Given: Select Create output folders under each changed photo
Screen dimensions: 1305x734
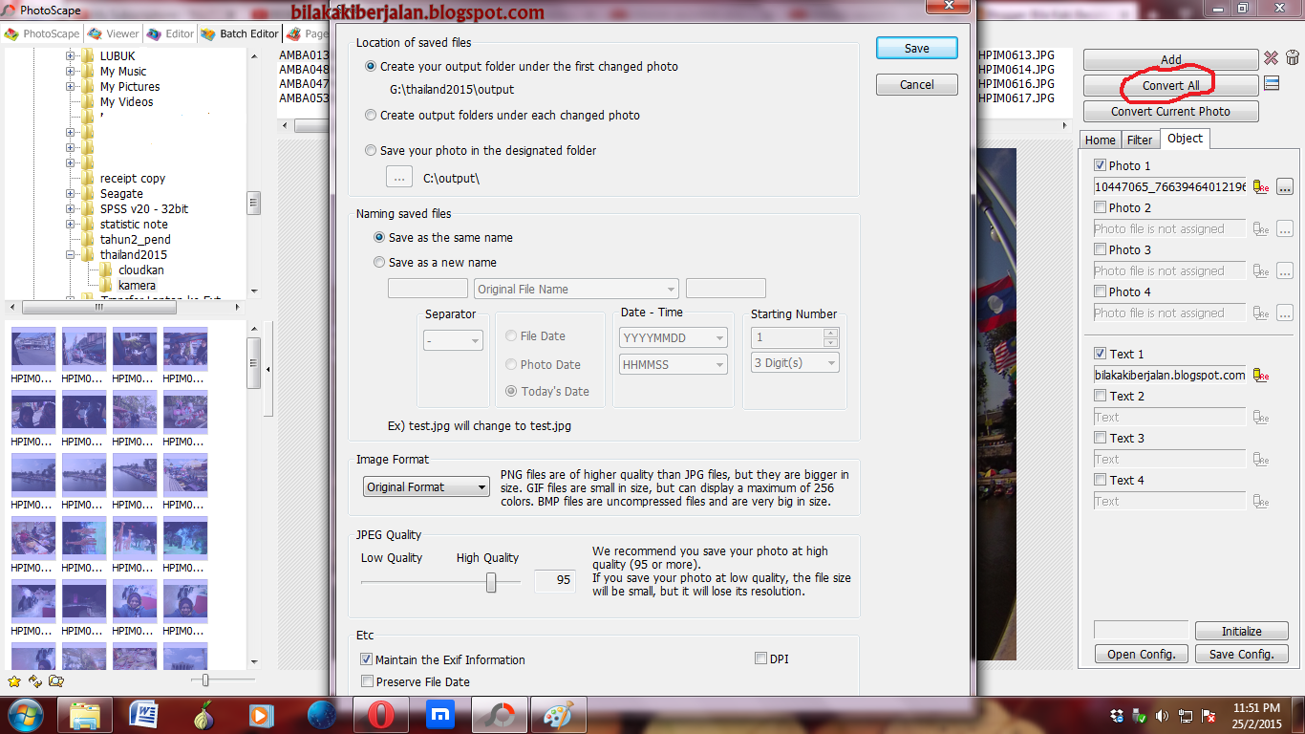Looking at the screenshot, I should coord(372,116).
